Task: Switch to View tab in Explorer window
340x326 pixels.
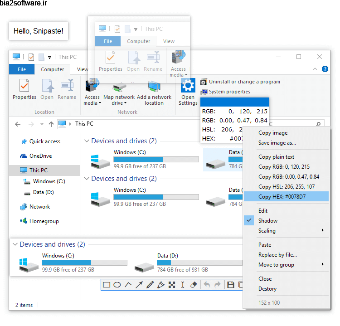Action: (83, 69)
